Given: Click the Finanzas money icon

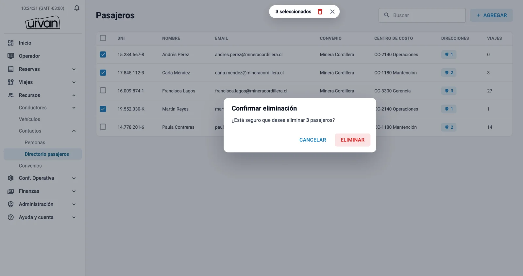Looking at the screenshot, I should point(11,191).
